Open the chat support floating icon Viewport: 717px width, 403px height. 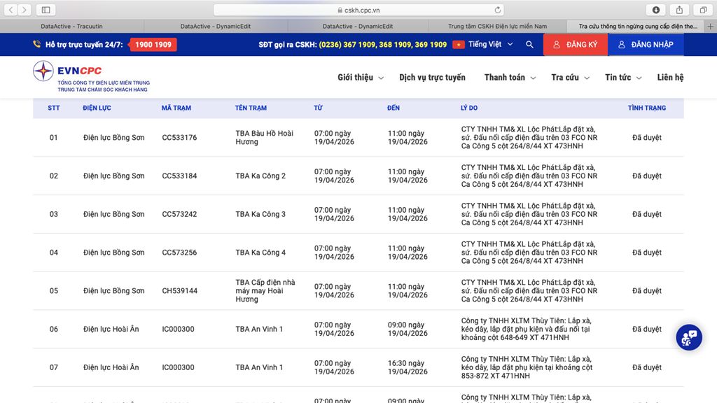point(688,337)
